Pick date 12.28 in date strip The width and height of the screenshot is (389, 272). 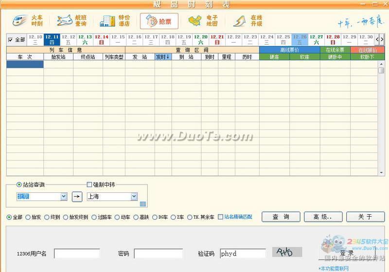point(333,40)
